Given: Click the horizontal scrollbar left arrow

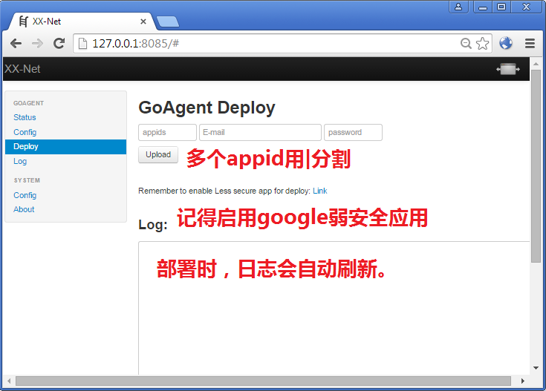Looking at the screenshot, I should point(9,381).
